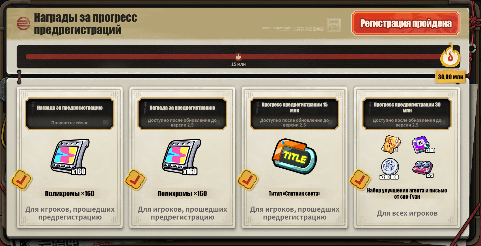The image size is (481, 246).
Task: Click the purple cartridge x100 reward icon
Action: click(422, 145)
